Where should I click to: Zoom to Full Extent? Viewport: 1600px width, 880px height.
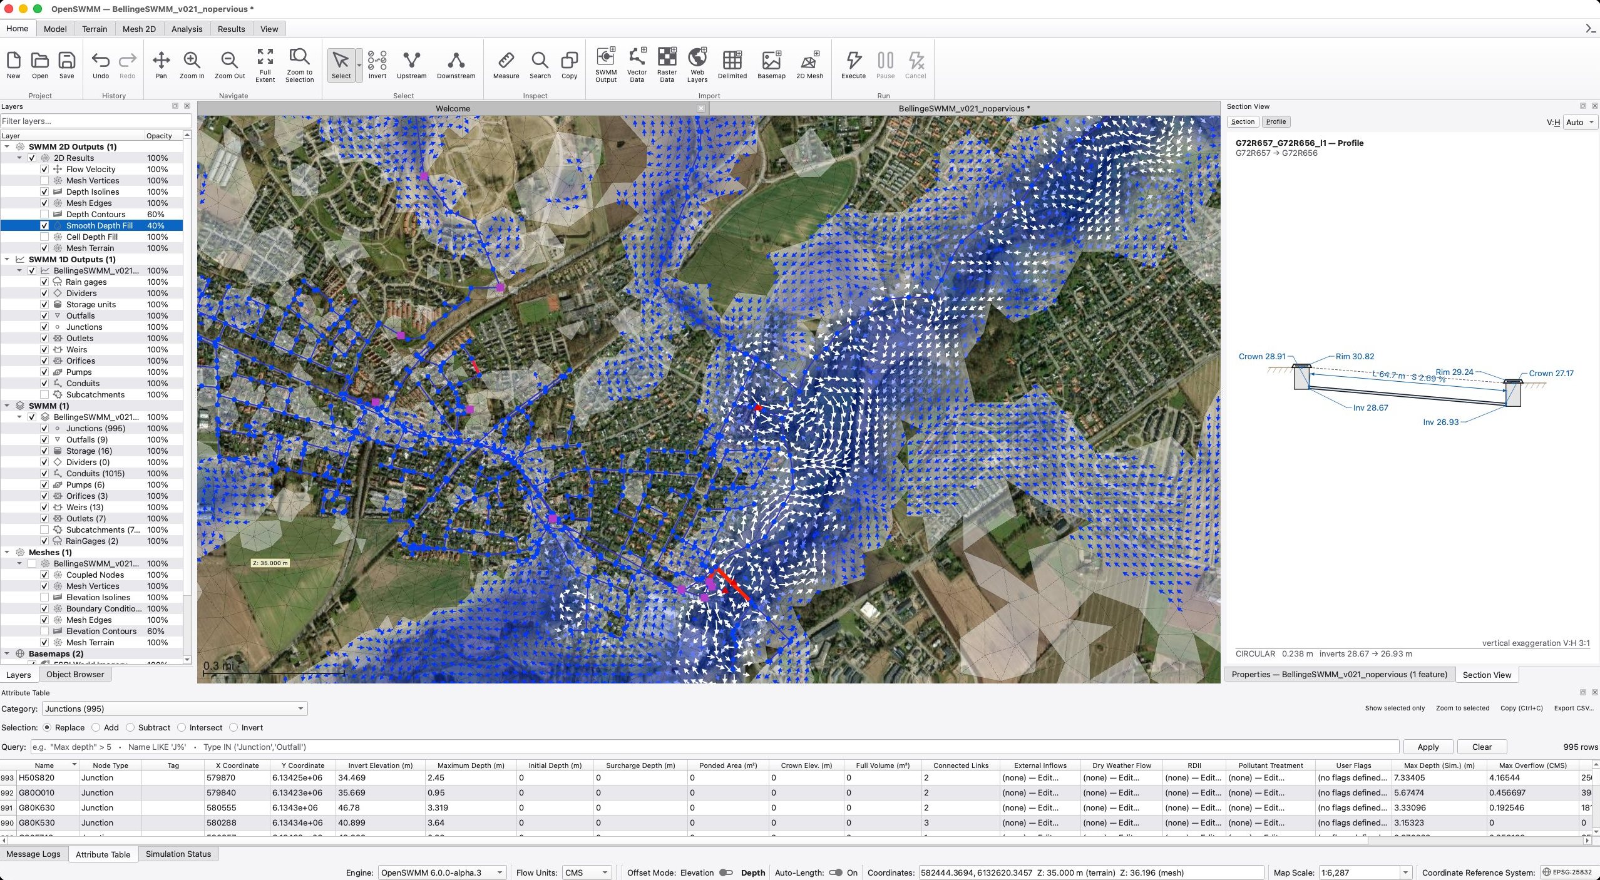265,65
